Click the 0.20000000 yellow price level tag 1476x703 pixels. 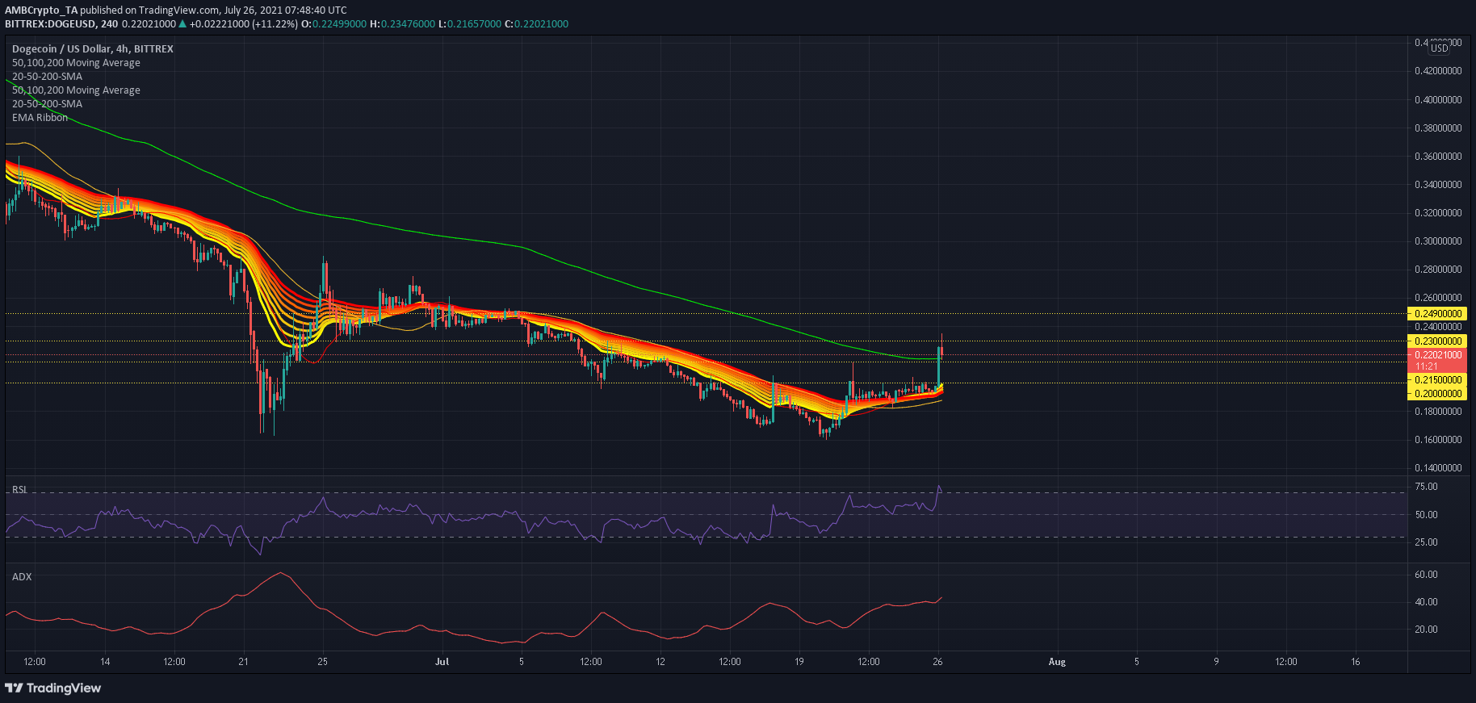tap(1437, 394)
